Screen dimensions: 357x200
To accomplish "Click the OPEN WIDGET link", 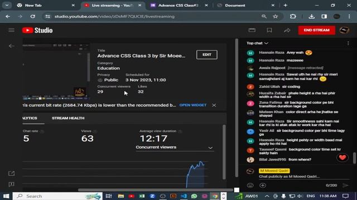I will coord(193,105).
